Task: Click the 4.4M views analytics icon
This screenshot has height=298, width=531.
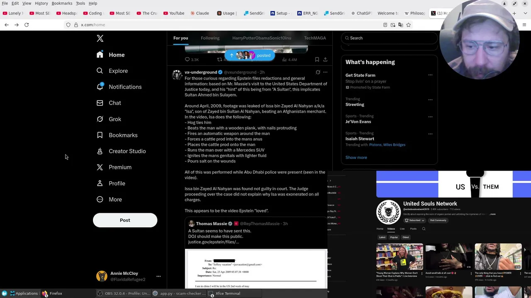Action: [284, 60]
